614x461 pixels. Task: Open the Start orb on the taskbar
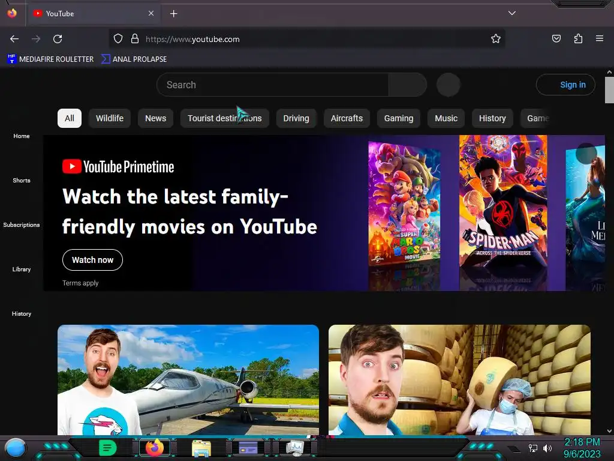16,448
